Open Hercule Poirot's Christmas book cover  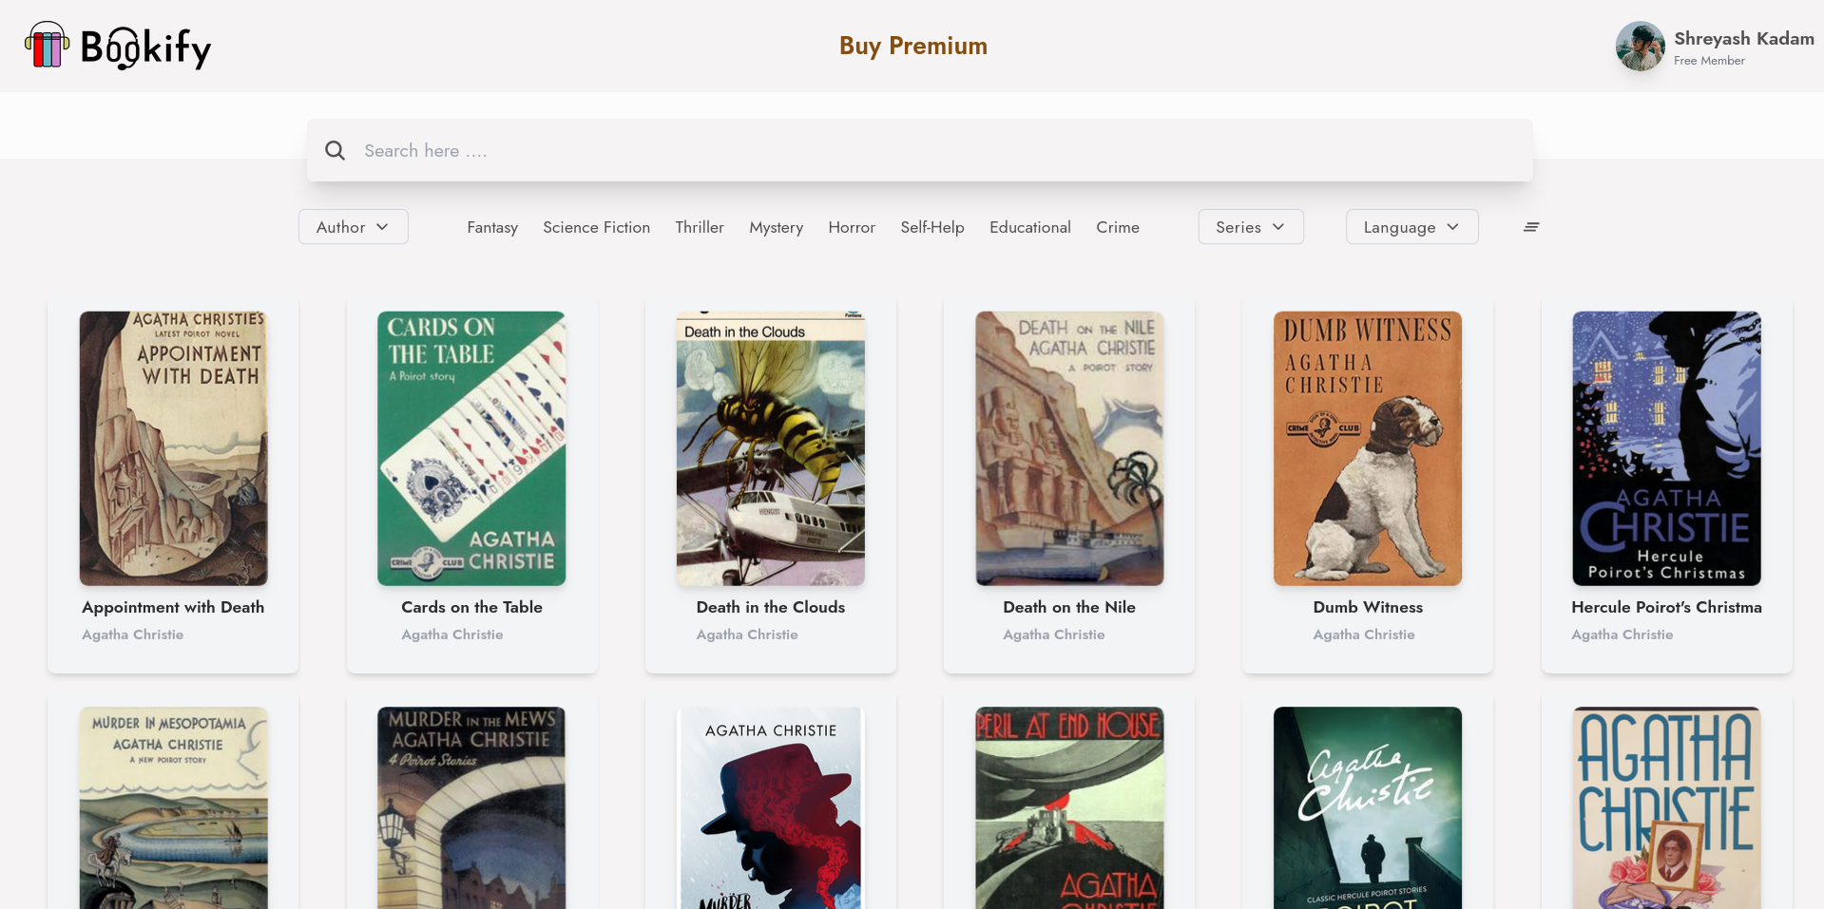(x=1667, y=448)
